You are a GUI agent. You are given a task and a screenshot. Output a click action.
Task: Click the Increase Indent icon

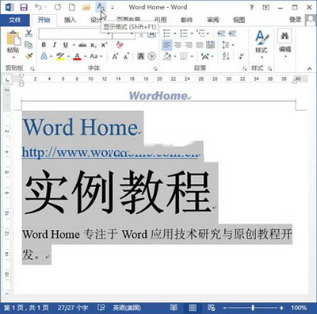[232, 33]
